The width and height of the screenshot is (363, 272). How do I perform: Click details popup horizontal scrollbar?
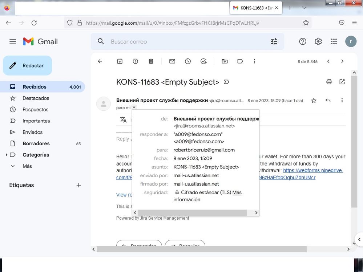tap(192, 212)
